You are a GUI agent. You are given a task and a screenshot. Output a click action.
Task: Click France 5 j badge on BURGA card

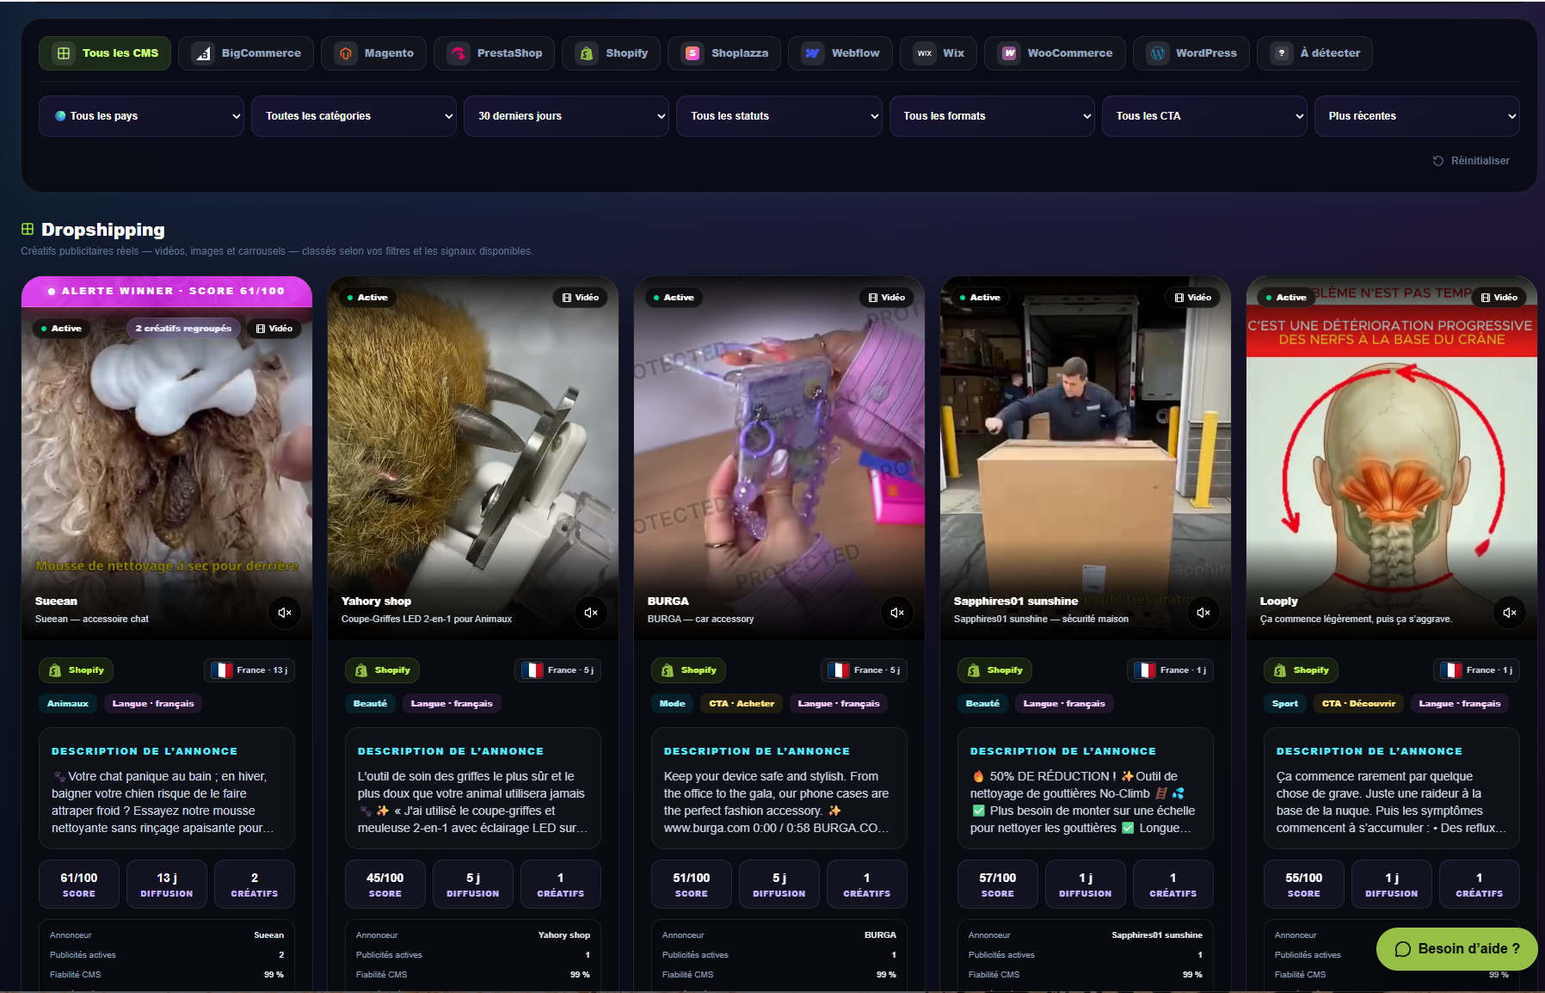click(865, 670)
